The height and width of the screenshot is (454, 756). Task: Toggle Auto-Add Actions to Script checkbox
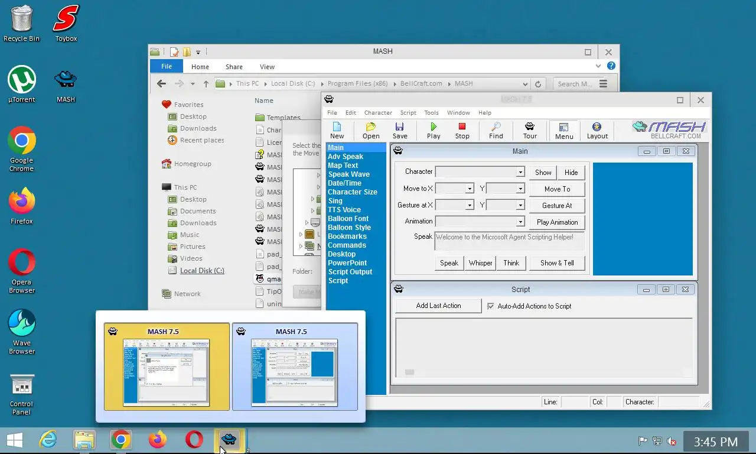491,306
